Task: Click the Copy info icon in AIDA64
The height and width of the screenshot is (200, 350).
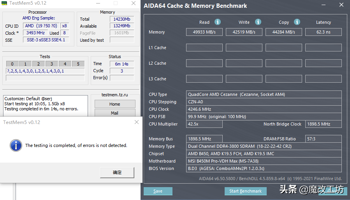Action: [x=297, y=22]
